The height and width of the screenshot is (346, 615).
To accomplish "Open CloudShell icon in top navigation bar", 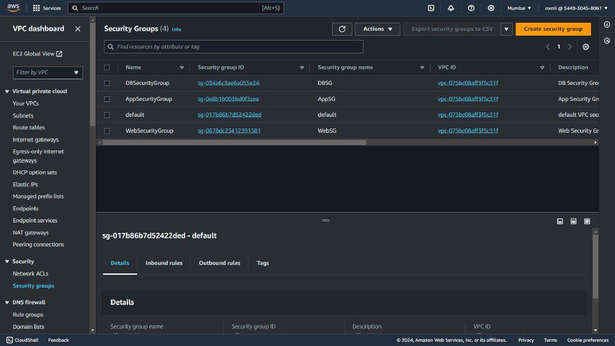I will pos(431,8).
